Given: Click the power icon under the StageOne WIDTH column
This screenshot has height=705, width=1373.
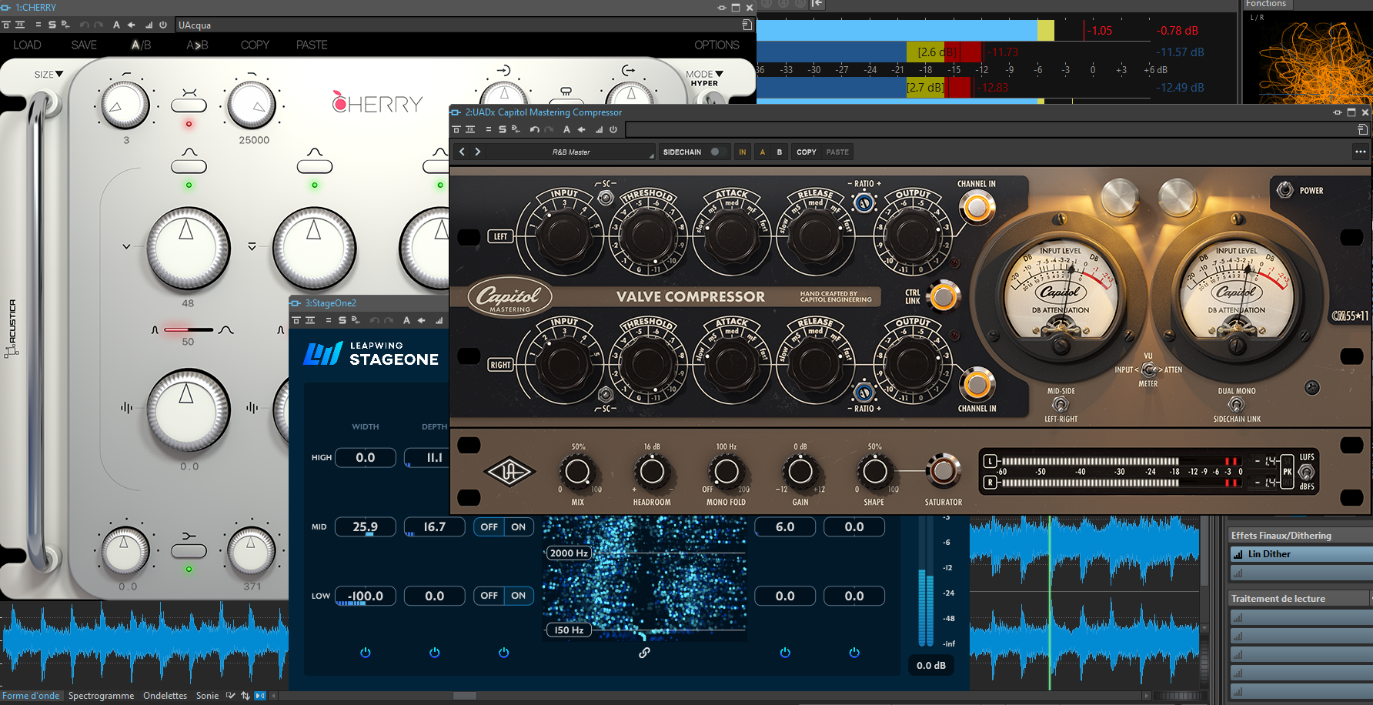Looking at the screenshot, I should point(366,653).
